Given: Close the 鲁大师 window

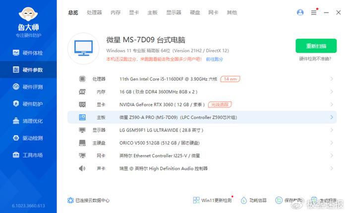Looking at the screenshot, I should click(339, 12).
